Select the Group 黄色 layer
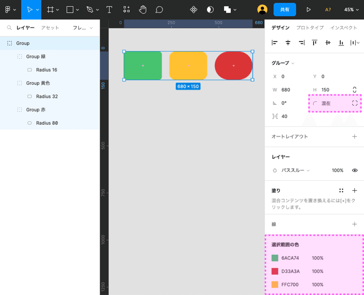This screenshot has height=295, width=364. (50, 83)
